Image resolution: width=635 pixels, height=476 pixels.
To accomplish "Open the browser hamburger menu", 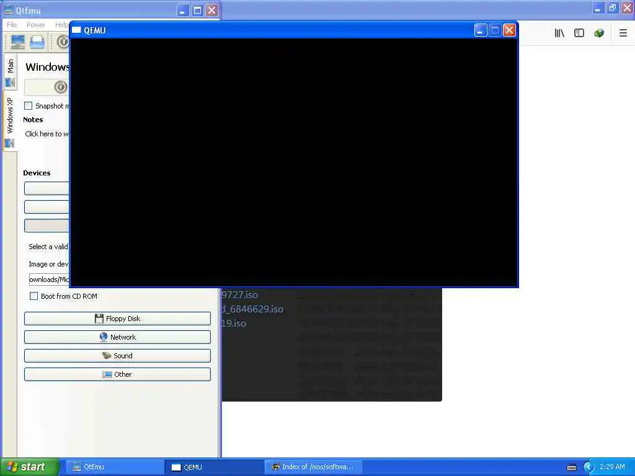I will click(x=623, y=33).
